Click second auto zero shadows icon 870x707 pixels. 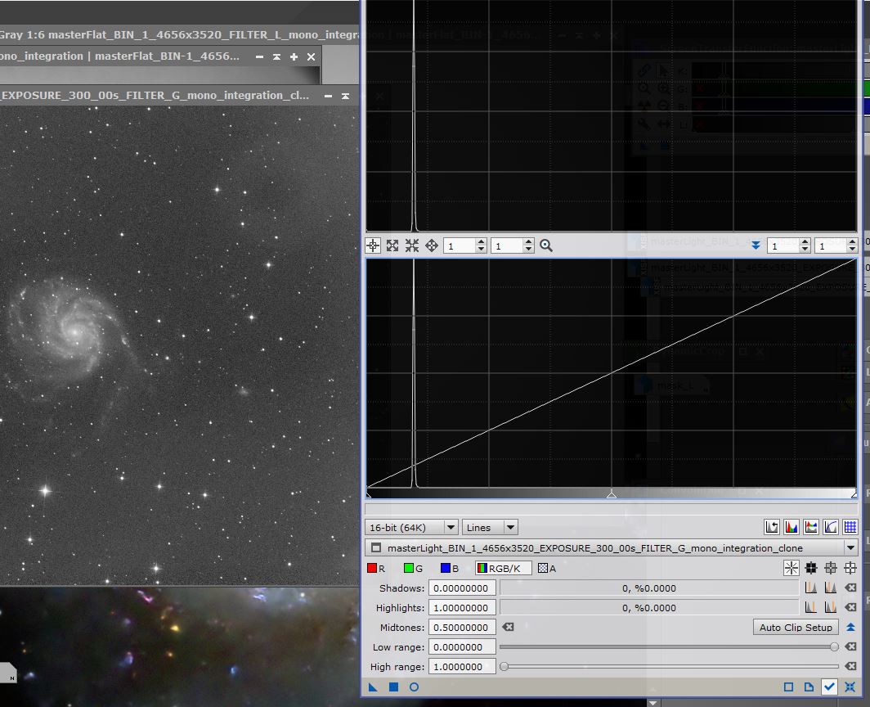[x=831, y=588]
